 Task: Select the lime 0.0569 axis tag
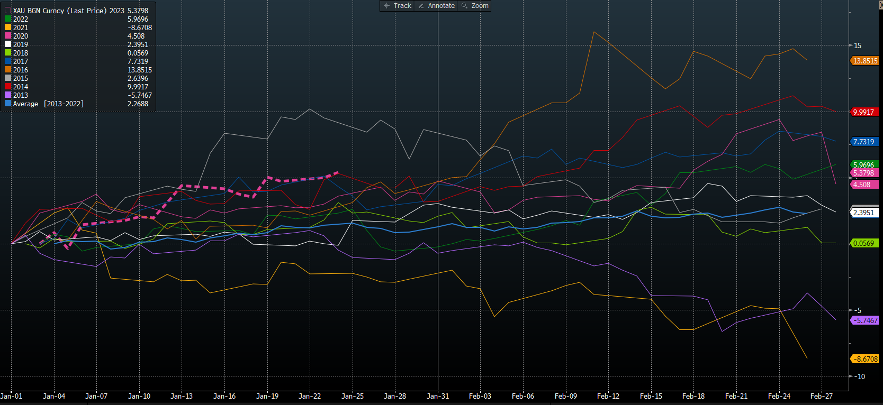point(863,243)
